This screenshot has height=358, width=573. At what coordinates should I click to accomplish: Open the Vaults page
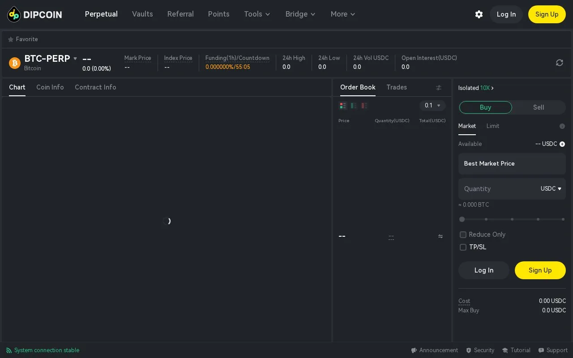click(142, 14)
